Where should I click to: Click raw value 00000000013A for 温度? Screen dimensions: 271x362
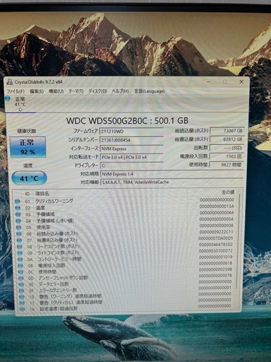pyautogui.click(x=217, y=206)
